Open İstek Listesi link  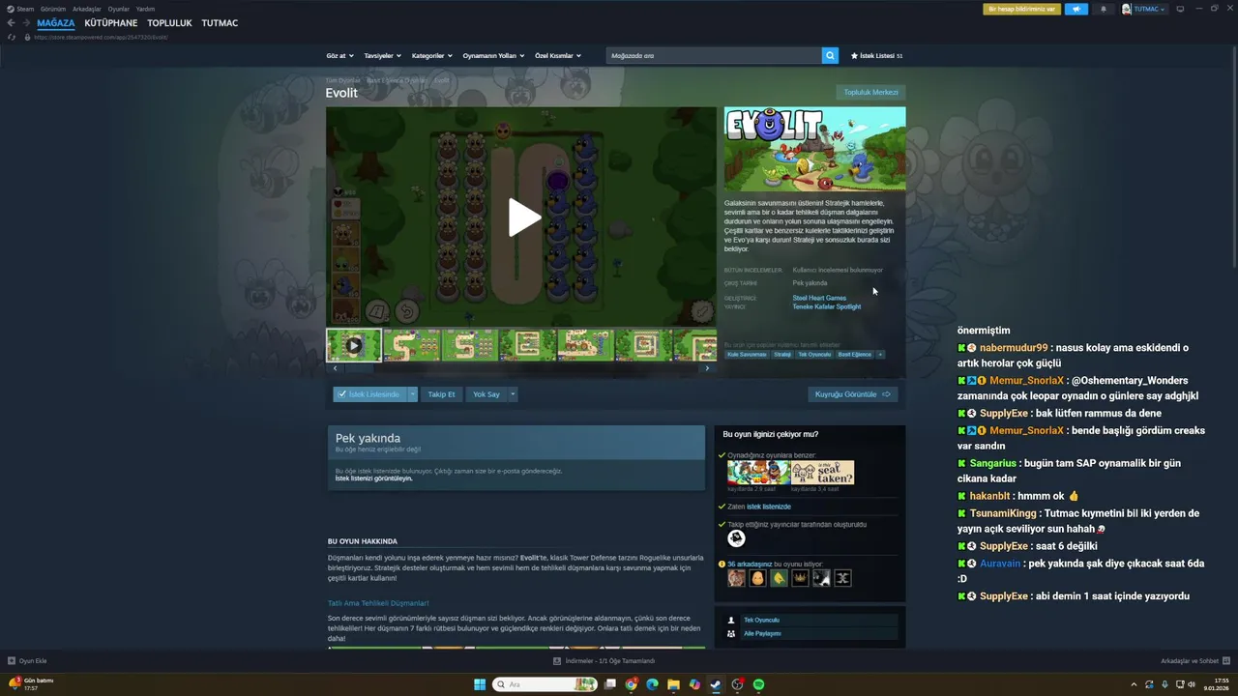point(876,56)
